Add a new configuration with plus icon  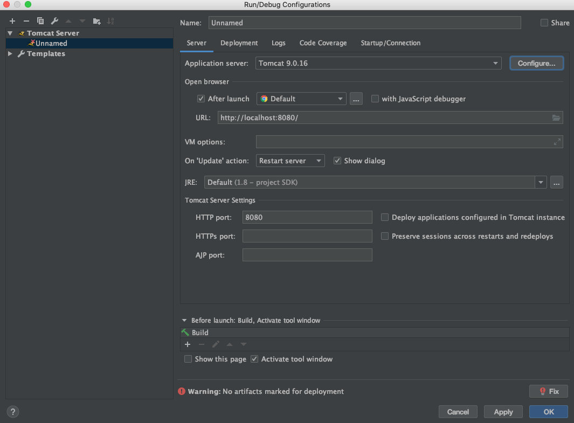pyautogui.click(x=12, y=21)
